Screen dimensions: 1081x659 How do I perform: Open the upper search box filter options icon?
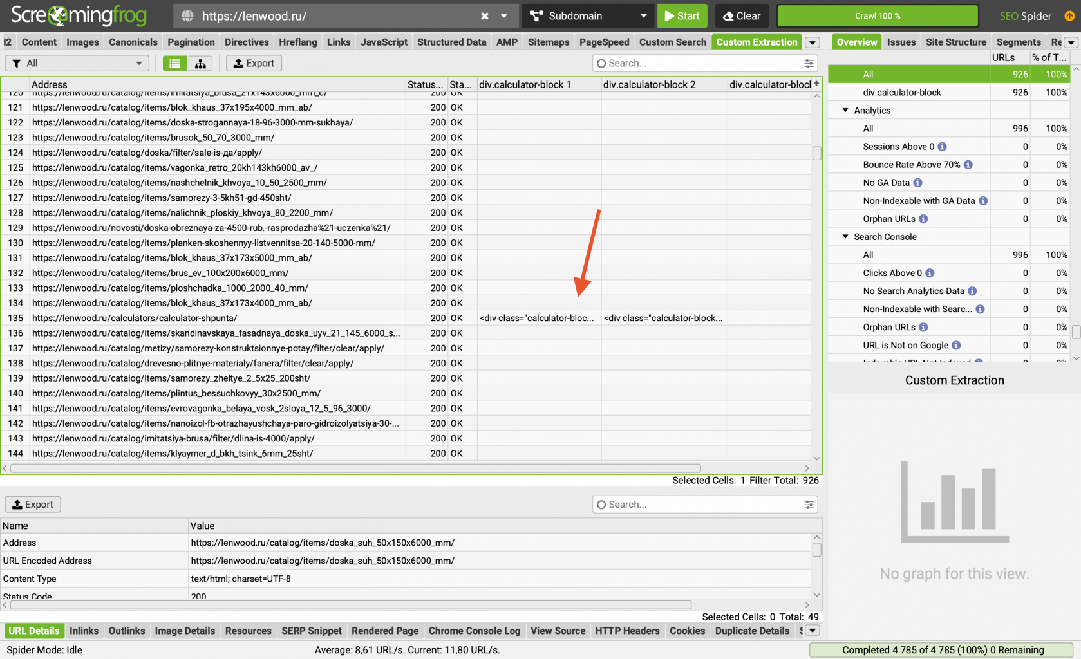[809, 63]
